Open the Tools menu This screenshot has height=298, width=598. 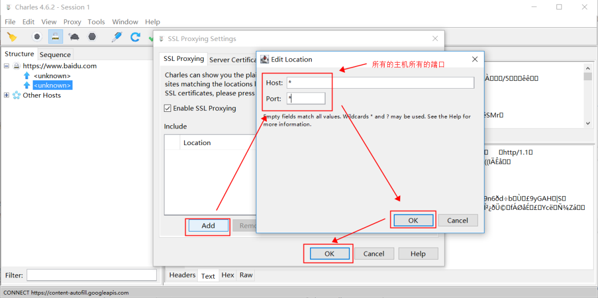[x=96, y=22]
